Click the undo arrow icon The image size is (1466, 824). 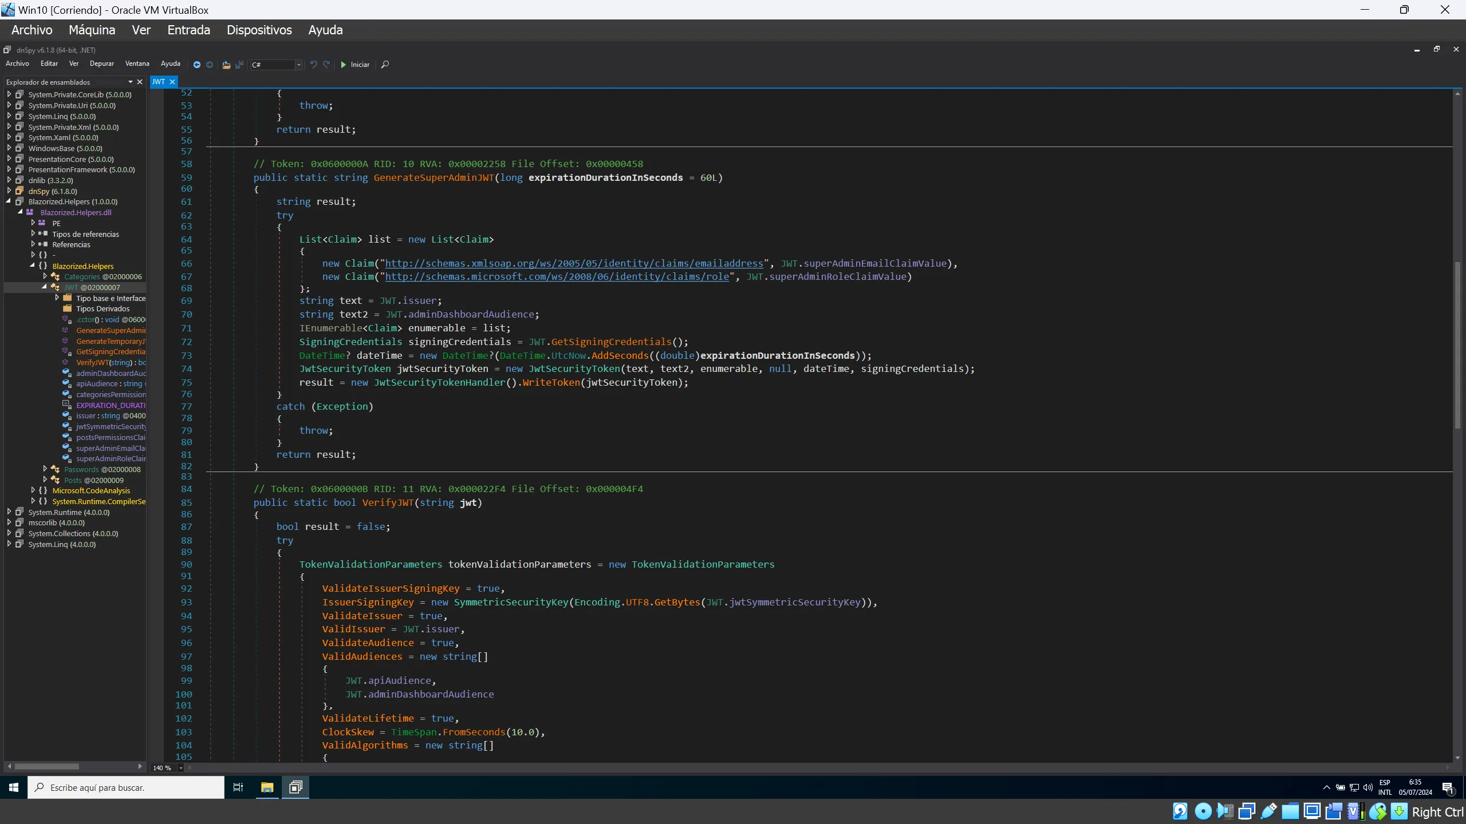click(313, 65)
